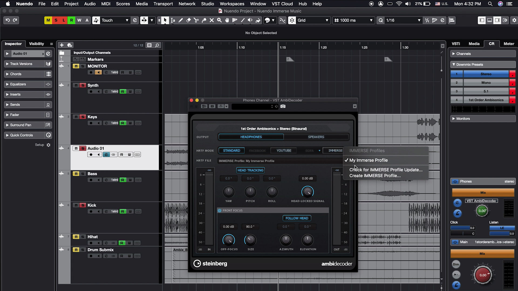Switch output to Speakers

coord(316,137)
